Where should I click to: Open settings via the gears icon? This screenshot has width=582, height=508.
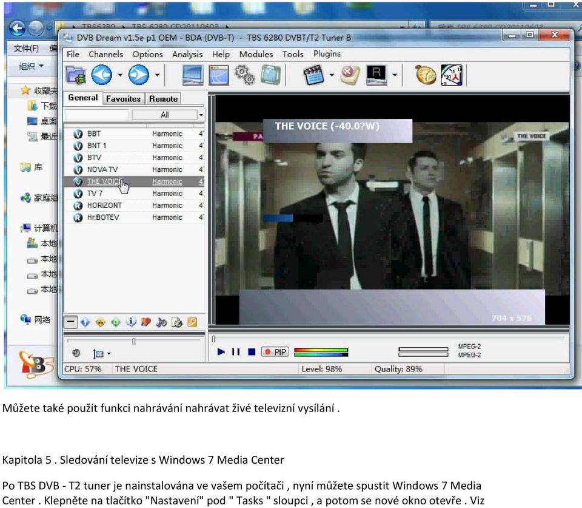tap(244, 75)
